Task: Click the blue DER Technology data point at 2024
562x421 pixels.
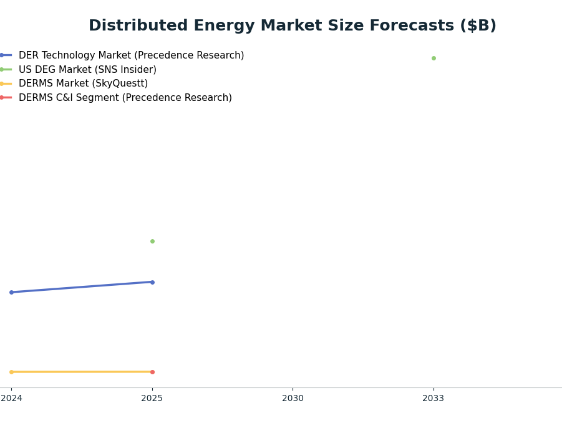Action: [11, 293]
